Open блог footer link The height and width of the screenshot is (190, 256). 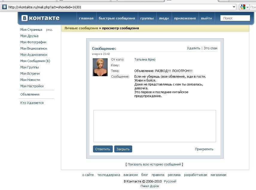[x=145, y=175]
